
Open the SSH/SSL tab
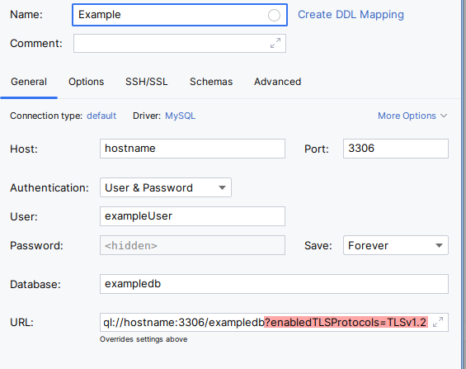pos(147,82)
